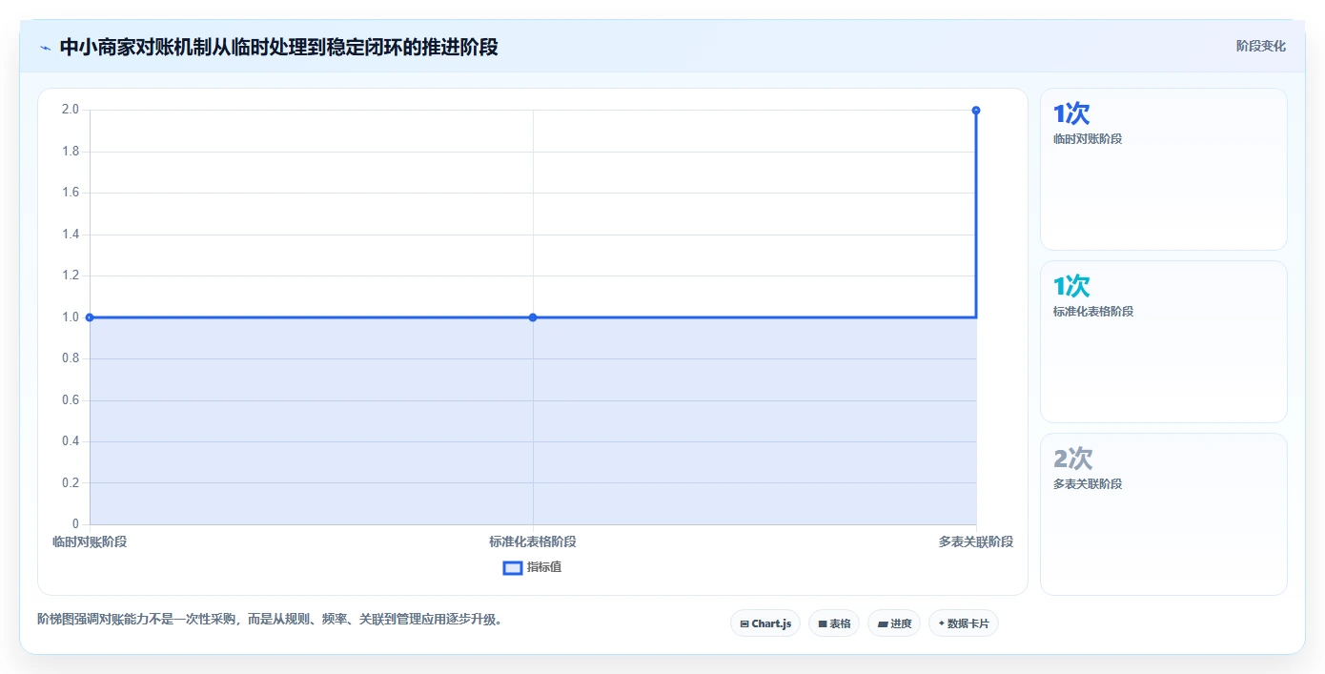Click the 表格 tag chip
Viewport: 1325px width, 674px height.
click(x=834, y=623)
